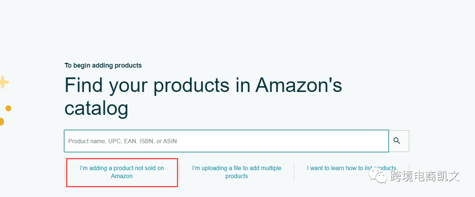Click the 'To begin adding products' label
The width and height of the screenshot is (475, 197).
(x=103, y=66)
